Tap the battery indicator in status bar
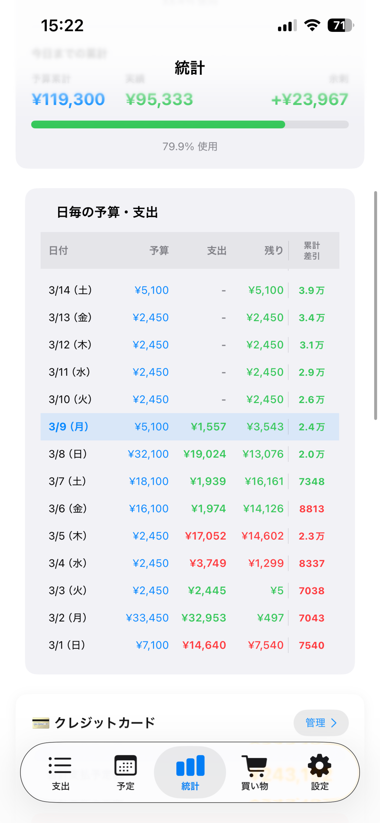 click(341, 25)
